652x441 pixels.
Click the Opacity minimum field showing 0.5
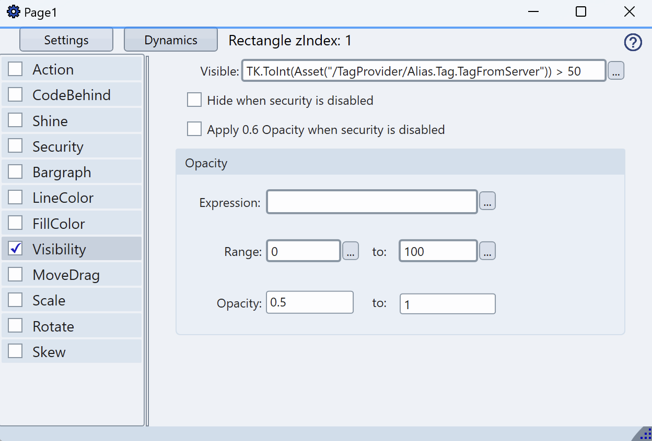click(x=309, y=302)
